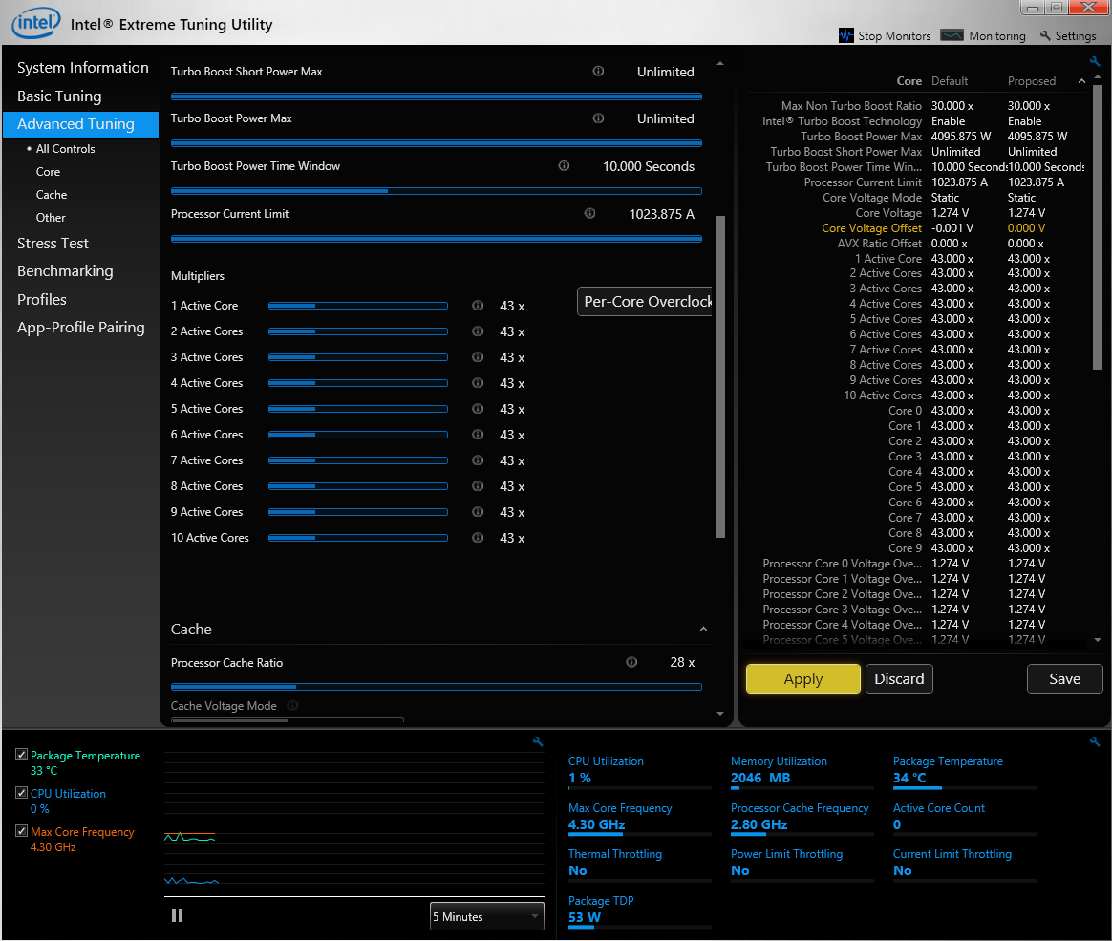The width and height of the screenshot is (1112, 941).
Task: Open Cache Voltage Mode dropdown
Action: point(288,719)
